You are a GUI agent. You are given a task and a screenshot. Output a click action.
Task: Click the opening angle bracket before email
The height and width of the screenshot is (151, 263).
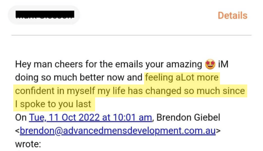coord(17,131)
